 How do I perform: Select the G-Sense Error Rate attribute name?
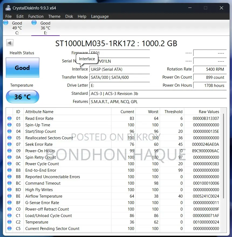(x=42, y=203)
